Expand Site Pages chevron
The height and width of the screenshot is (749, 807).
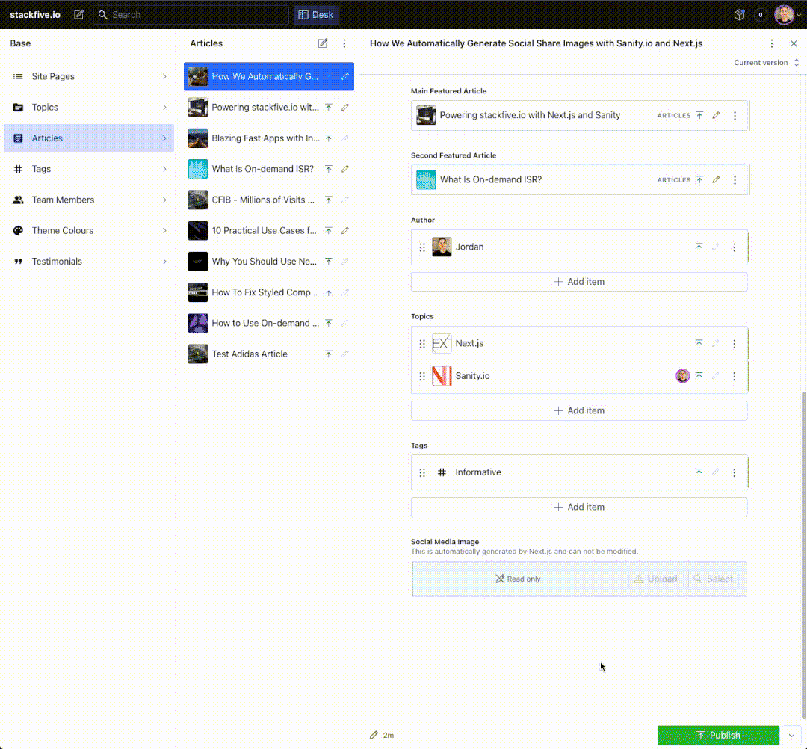[x=164, y=76]
